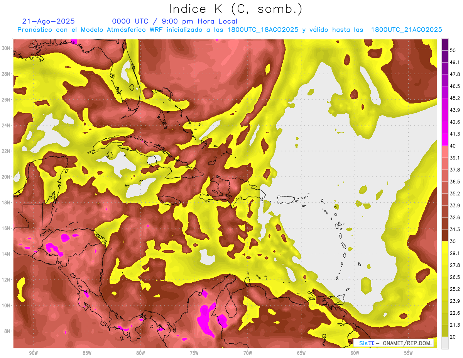Click the colorbar value '50'

point(453,51)
